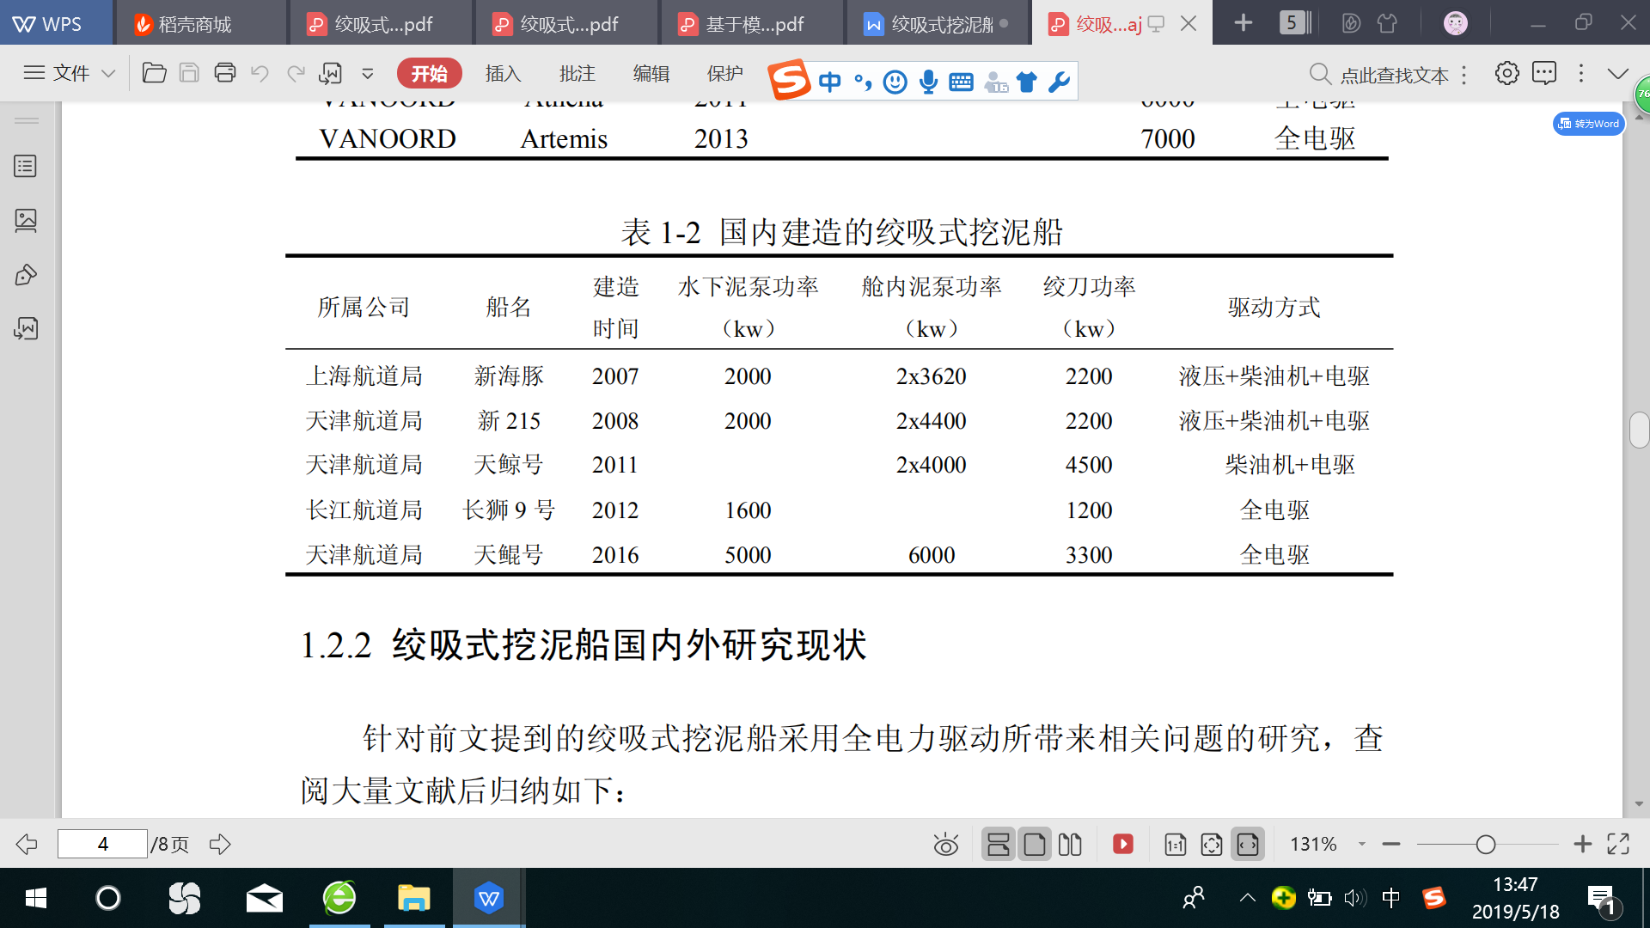Toggle two-page view mode

1070,845
